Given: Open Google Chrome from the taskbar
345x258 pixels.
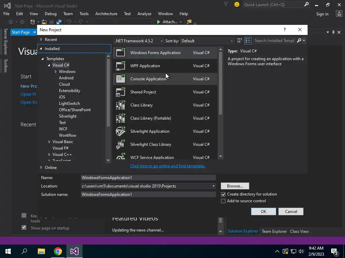Looking at the screenshot, I should (58, 251).
